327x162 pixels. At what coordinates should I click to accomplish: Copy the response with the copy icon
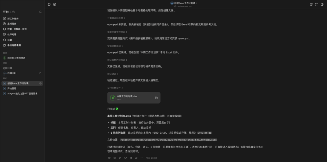point(109,158)
